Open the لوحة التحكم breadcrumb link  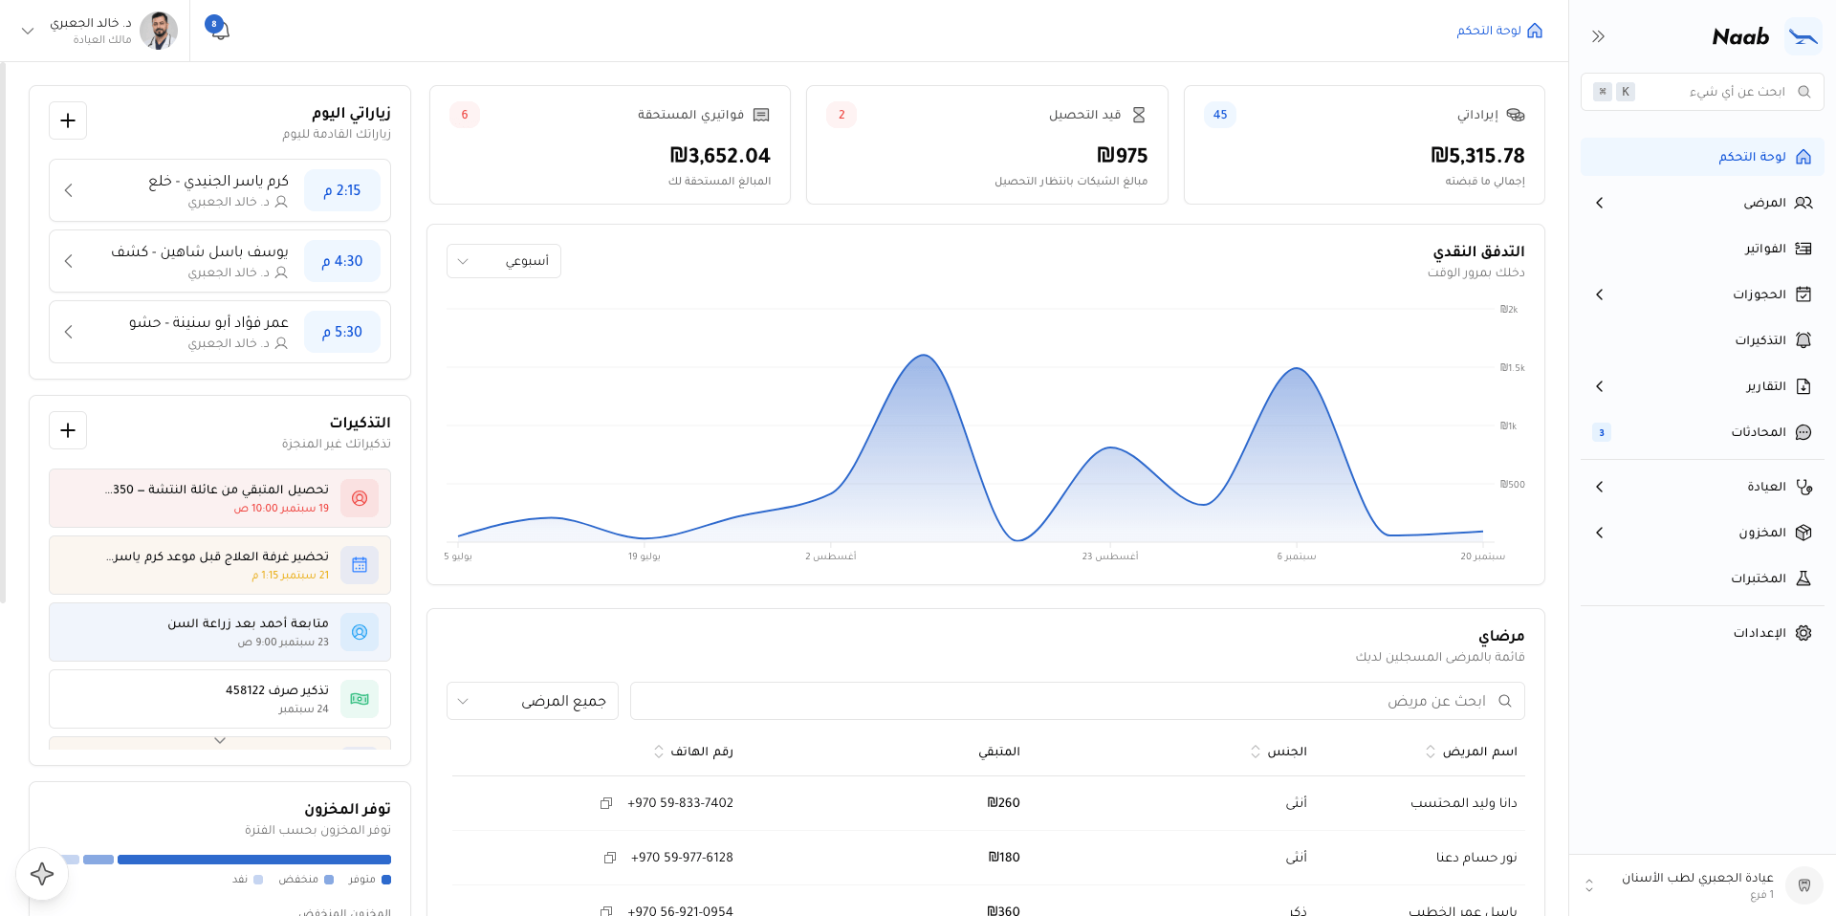[1489, 31]
